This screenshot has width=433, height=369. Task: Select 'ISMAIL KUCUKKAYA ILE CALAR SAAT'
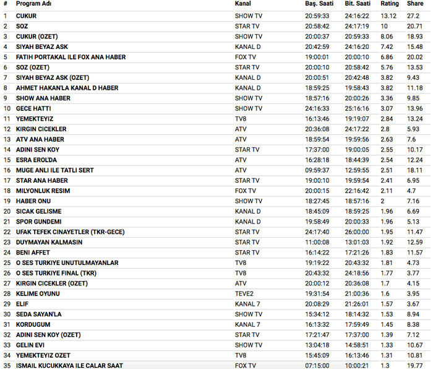(x=69, y=366)
